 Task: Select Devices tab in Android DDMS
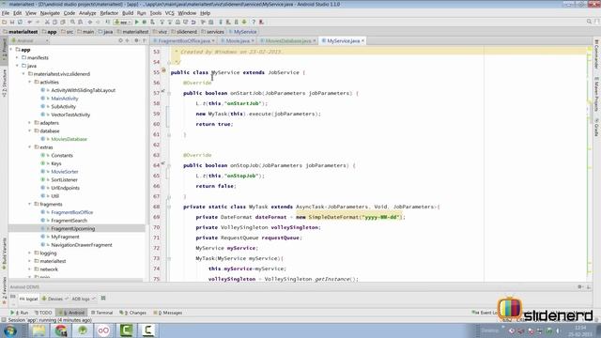click(54, 299)
